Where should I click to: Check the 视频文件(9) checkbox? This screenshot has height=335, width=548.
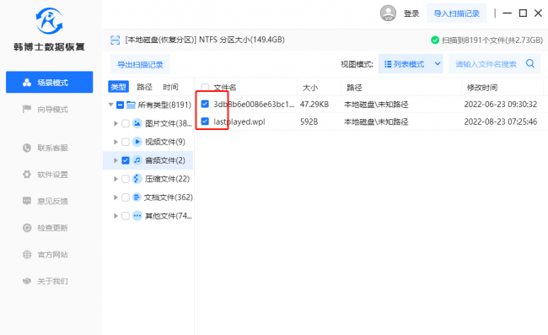(126, 142)
